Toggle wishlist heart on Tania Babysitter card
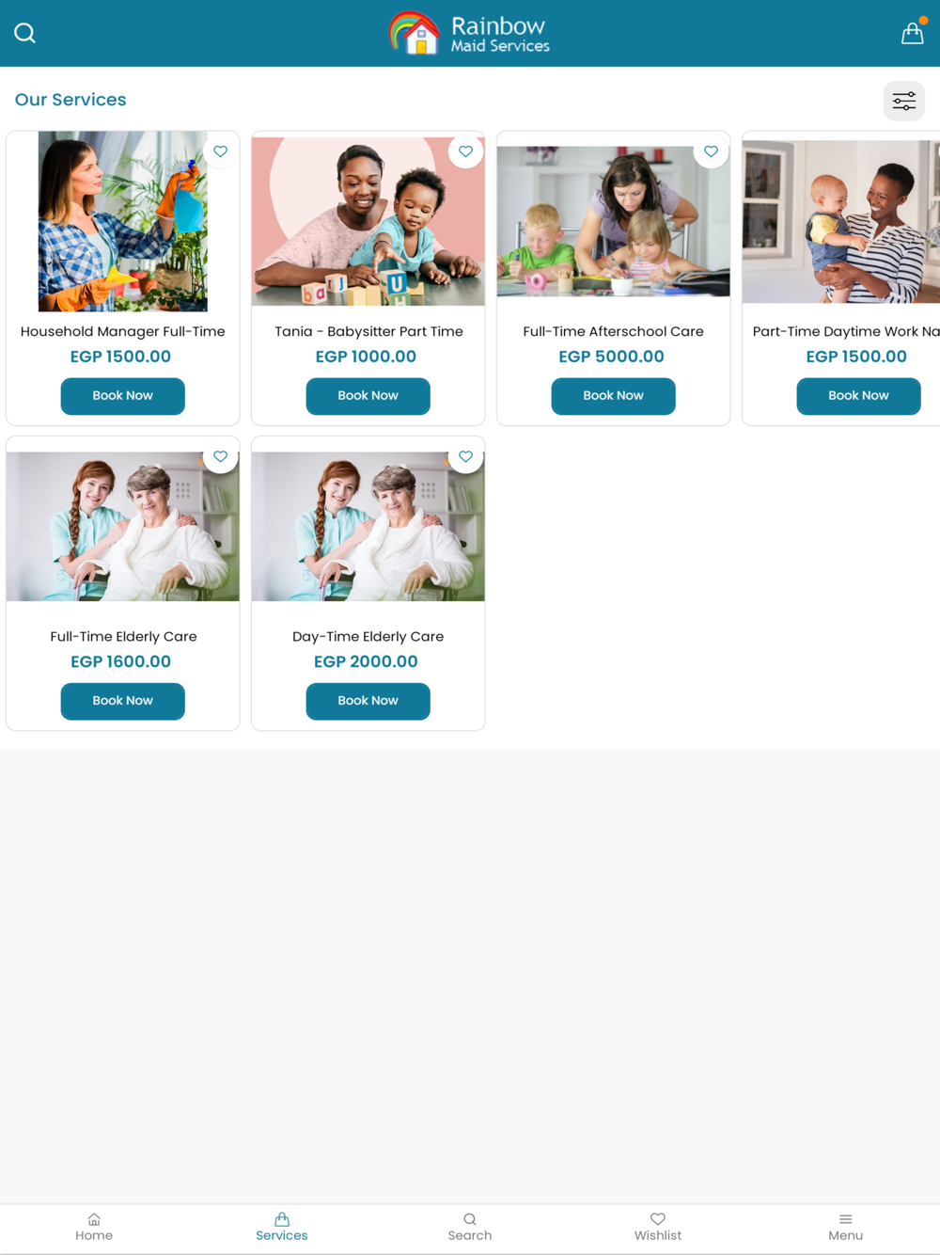This screenshot has width=940, height=1255. click(465, 151)
